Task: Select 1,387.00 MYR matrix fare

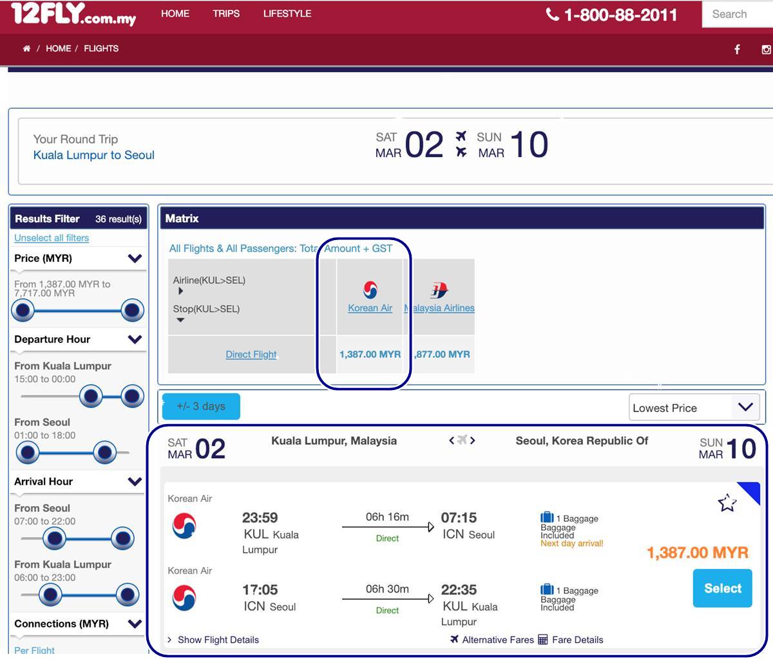Action: (x=370, y=355)
